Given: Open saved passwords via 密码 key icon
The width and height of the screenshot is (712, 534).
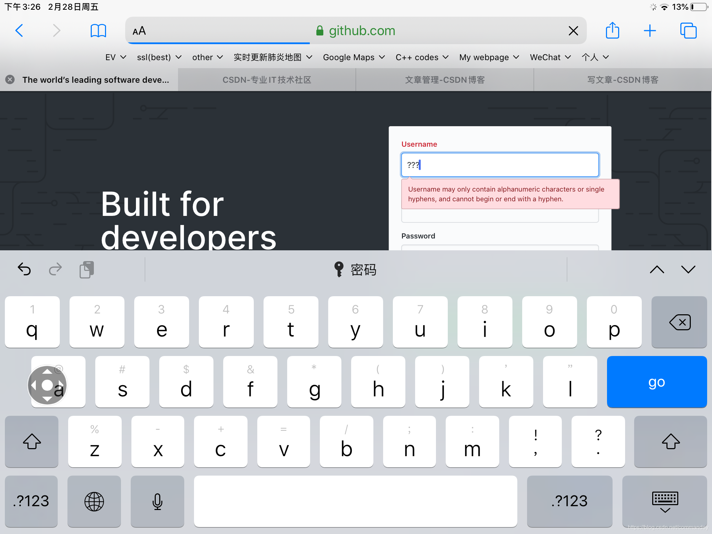Looking at the screenshot, I should (x=355, y=269).
